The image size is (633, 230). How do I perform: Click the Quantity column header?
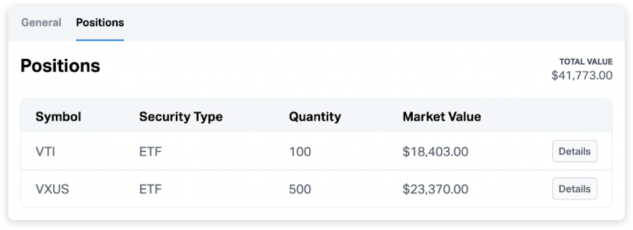point(315,117)
